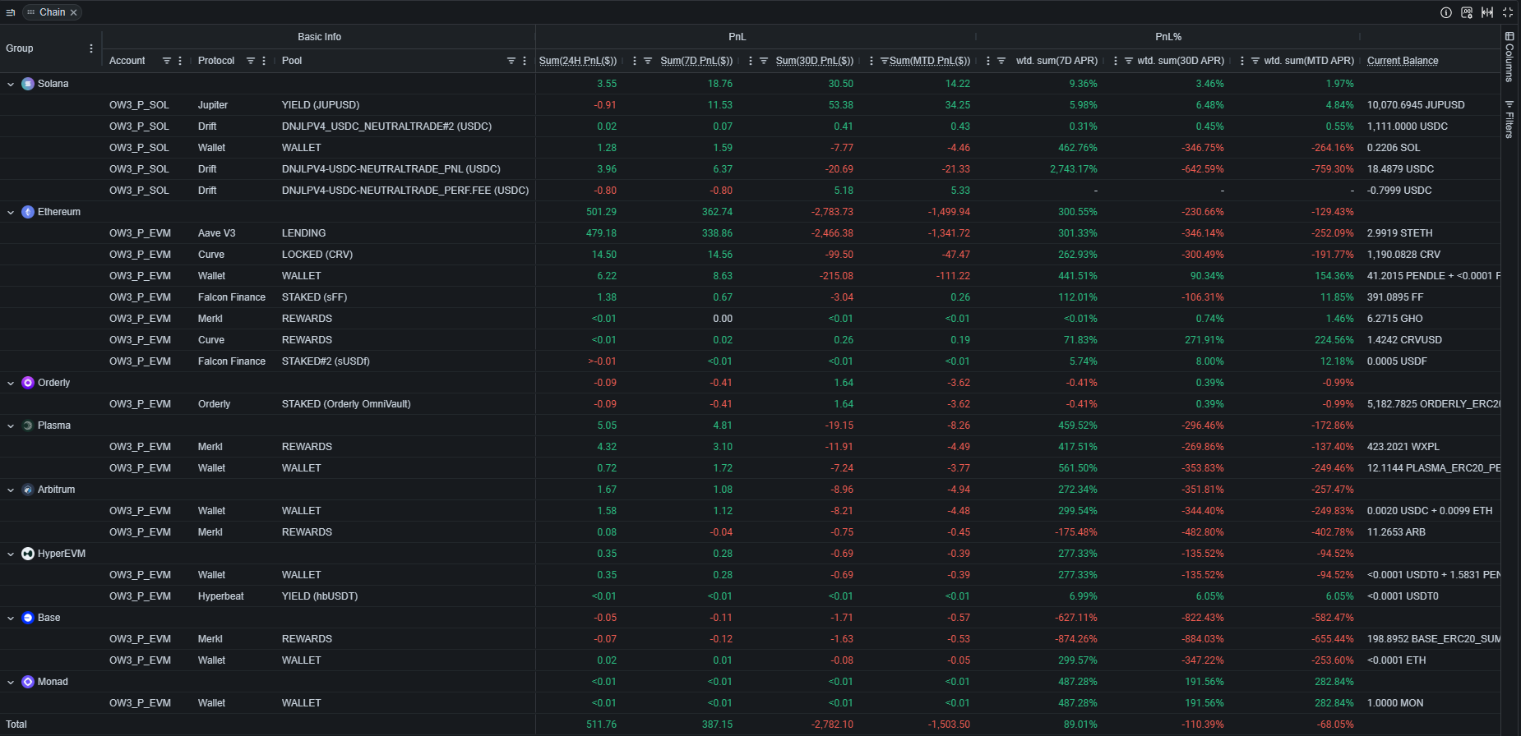Click the Group column header
Screen dimensions: 1521x736
click(20, 48)
